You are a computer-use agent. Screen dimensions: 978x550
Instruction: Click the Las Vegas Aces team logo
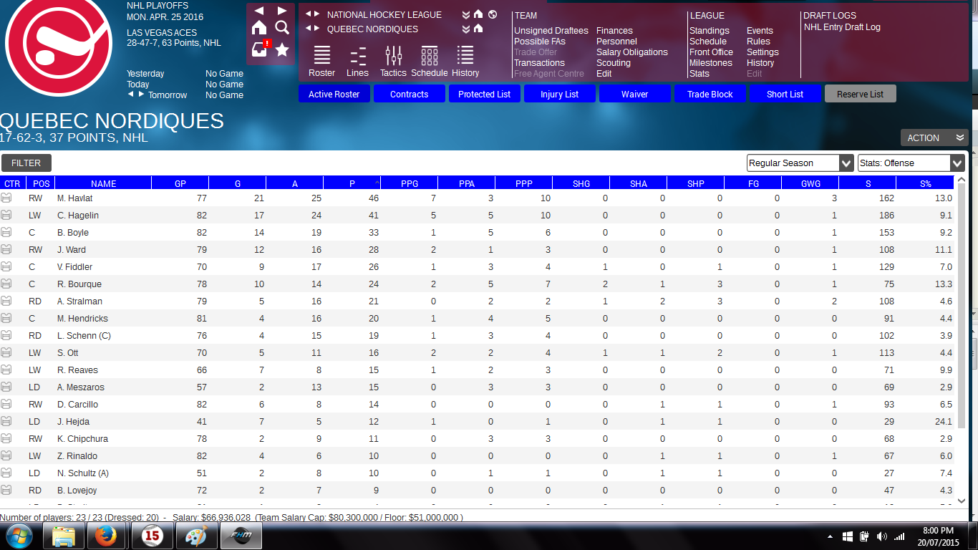point(59,44)
